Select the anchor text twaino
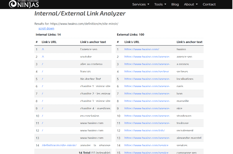The image size is (233, 154). (x=181, y=49)
